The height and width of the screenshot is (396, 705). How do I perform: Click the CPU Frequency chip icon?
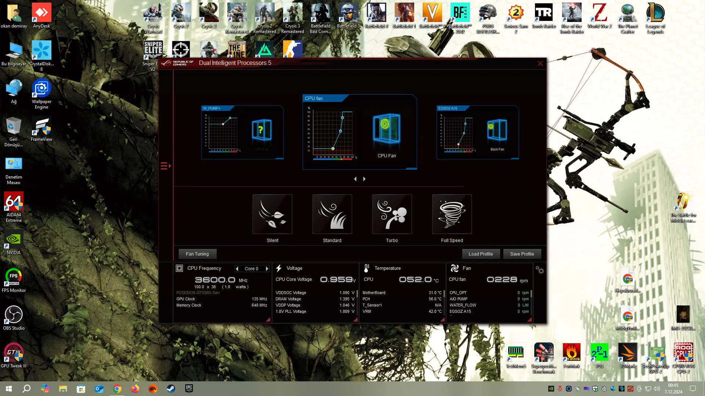click(x=180, y=268)
